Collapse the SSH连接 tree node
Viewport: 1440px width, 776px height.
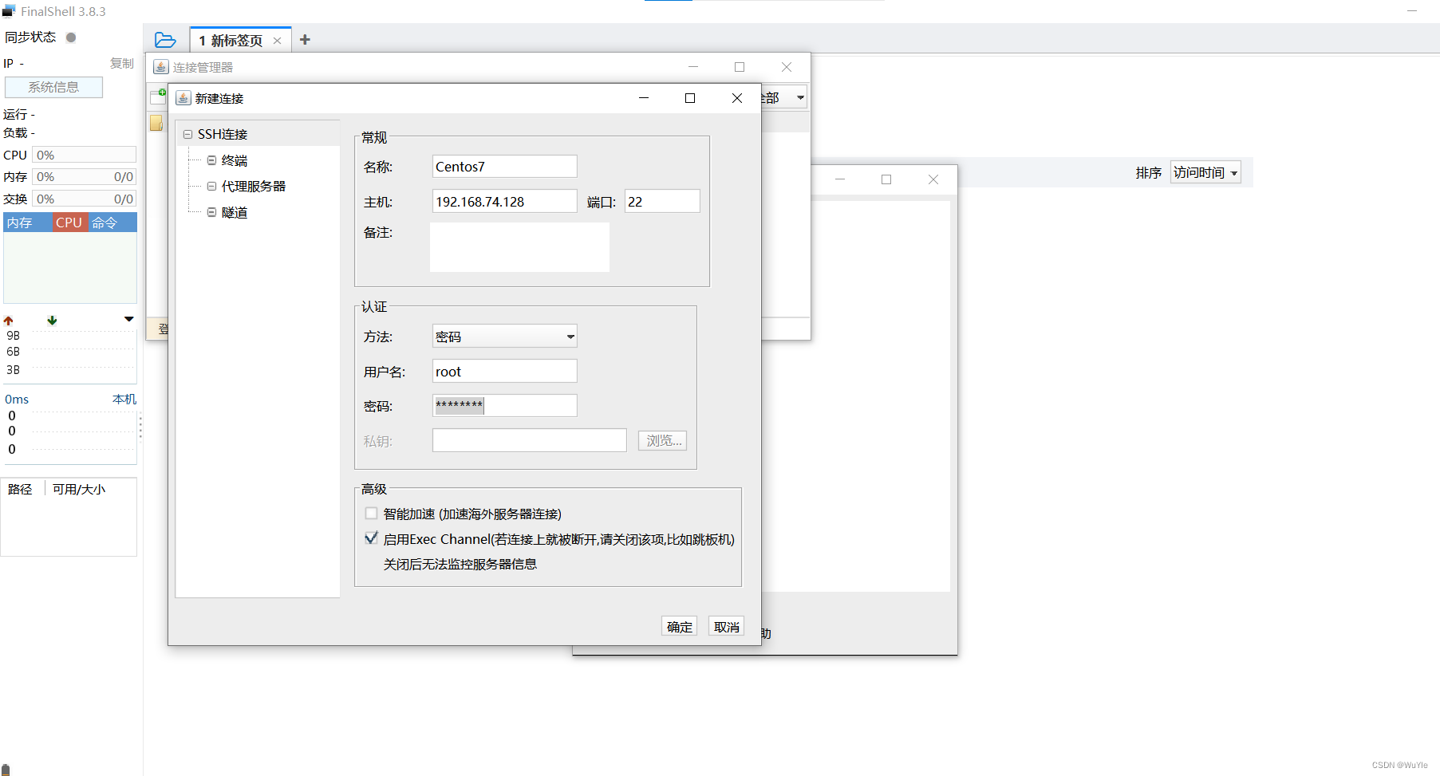(x=187, y=135)
